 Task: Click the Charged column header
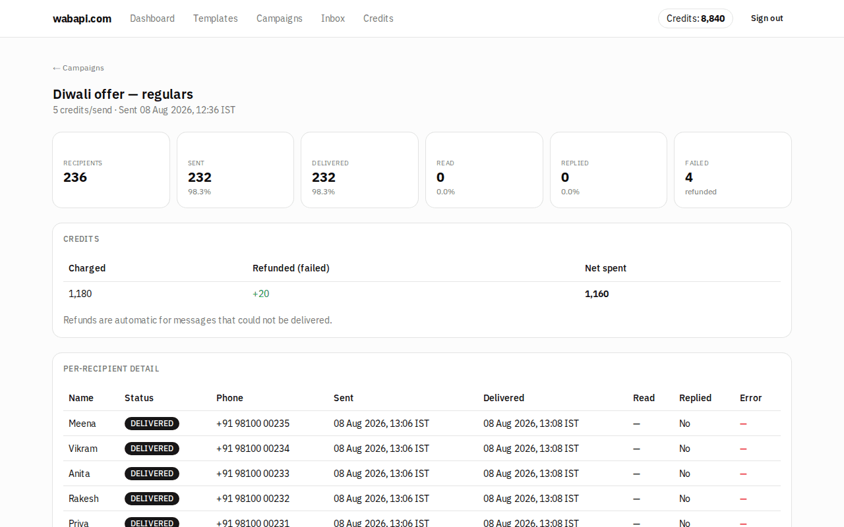click(x=87, y=268)
